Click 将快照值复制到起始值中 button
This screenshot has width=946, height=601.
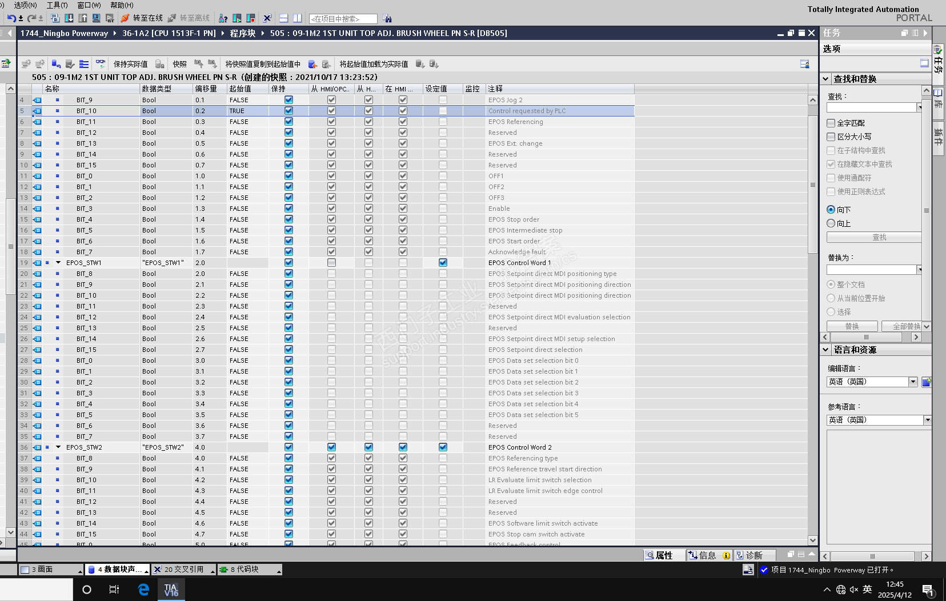tap(263, 64)
